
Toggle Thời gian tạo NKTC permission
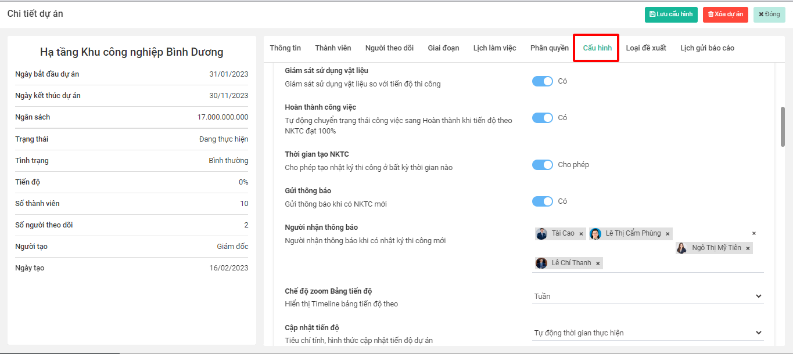(543, 165)
